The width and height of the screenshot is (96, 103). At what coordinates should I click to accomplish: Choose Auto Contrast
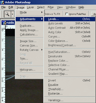[x=70, y=28]
